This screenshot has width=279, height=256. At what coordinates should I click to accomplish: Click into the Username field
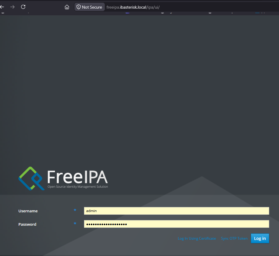click(176, 211)
